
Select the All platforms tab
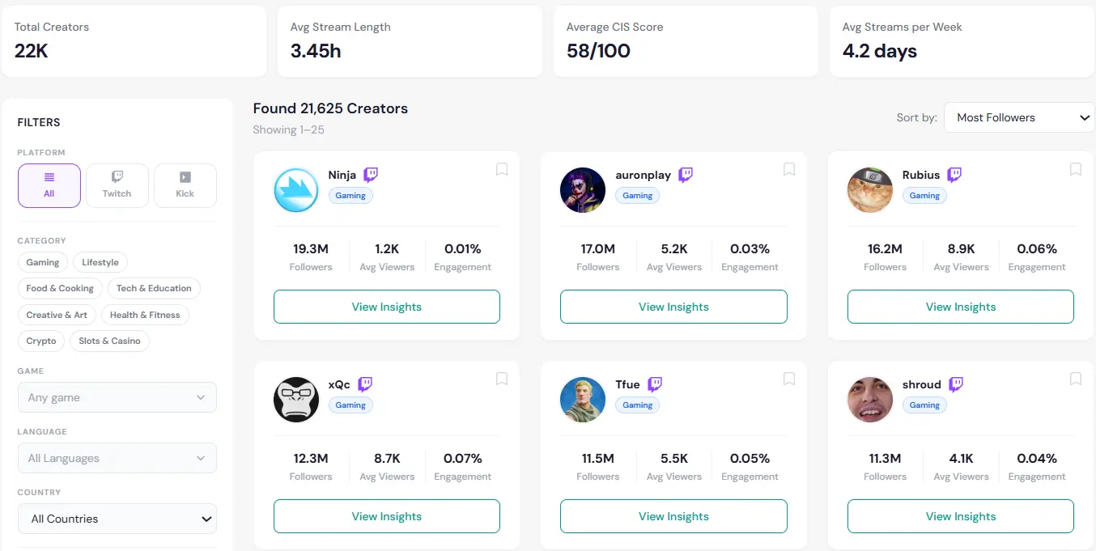(x=49, y=185)
